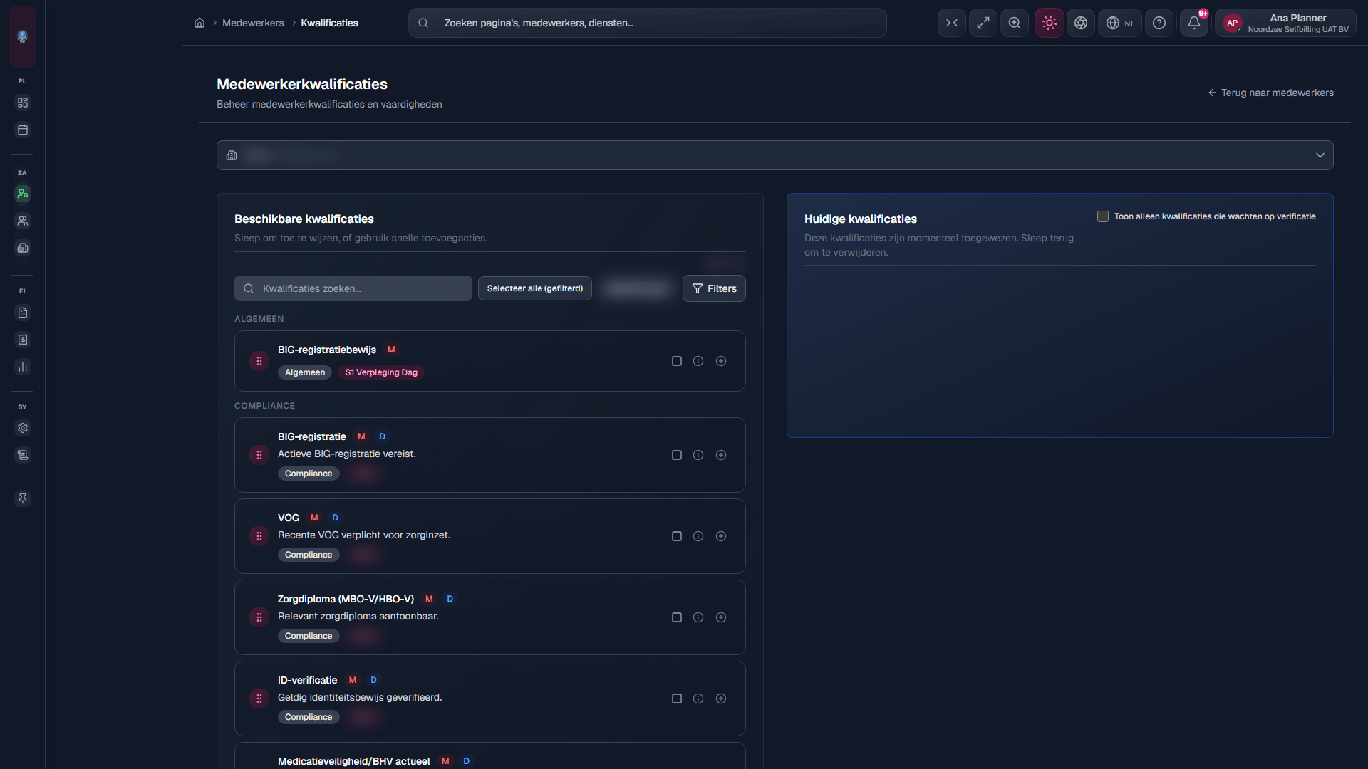Screen dimensions: 1368x769
Task: Click the M badge next to BIG-registratiebewijs
Action: click(391, 350)
